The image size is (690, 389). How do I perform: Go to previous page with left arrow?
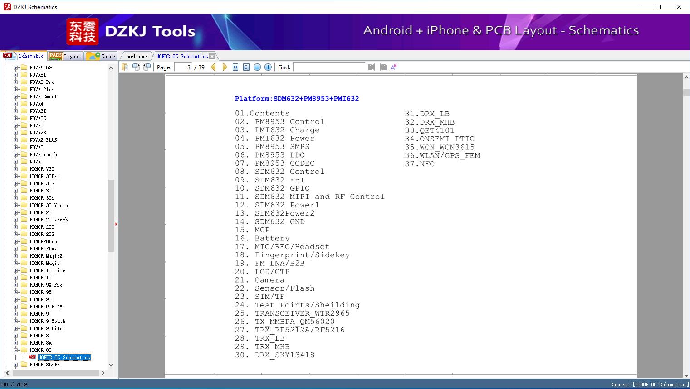coord(213,67)
